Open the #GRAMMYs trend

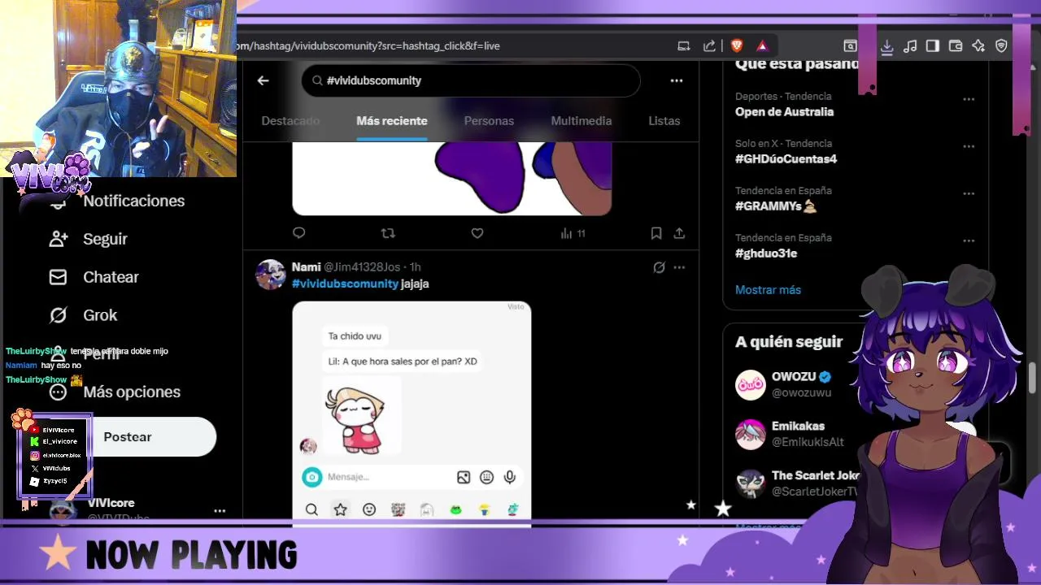pos(775,206)
